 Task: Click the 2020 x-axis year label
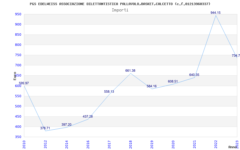tap(173, 145)
